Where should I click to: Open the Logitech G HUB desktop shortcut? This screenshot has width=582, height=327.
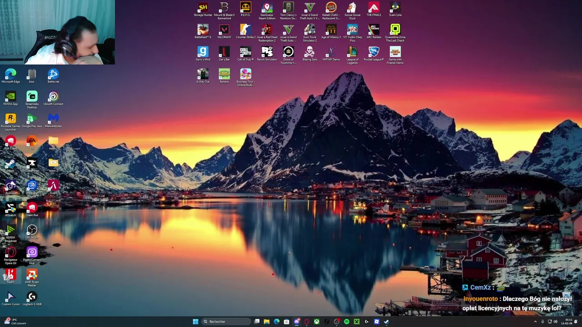point(32,298)
